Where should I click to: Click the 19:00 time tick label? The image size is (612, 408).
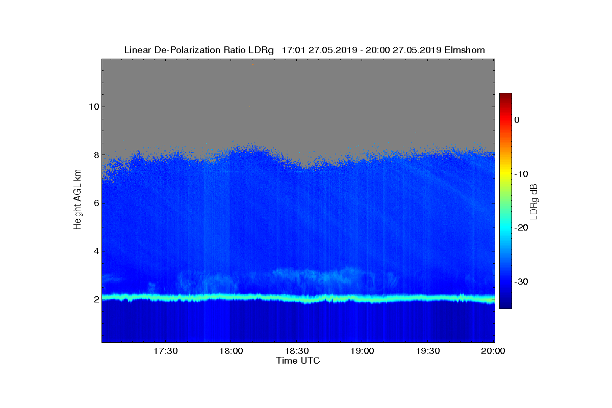click(x=363, y=351)
